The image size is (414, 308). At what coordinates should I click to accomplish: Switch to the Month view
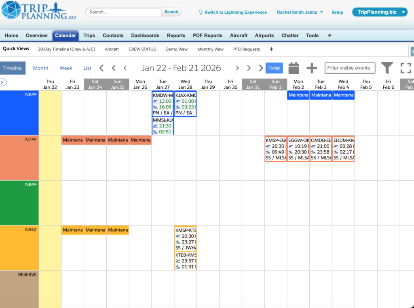(40, 68)
